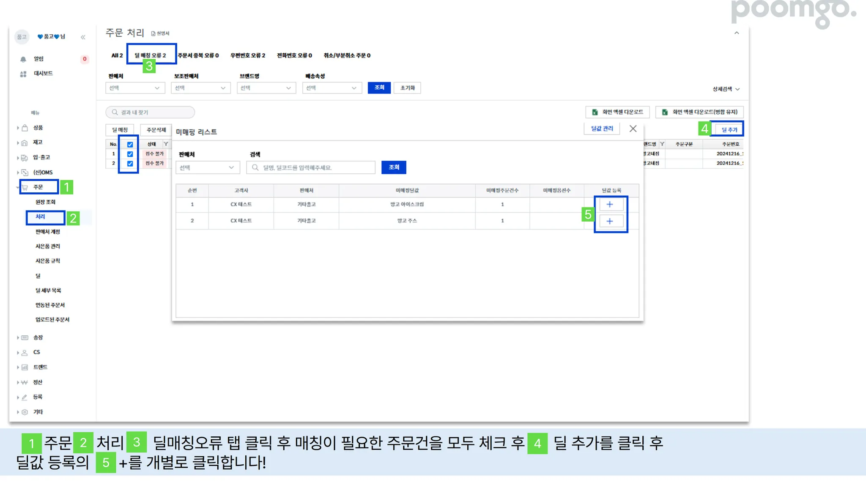Click the 설명서 document icon by the title
The image size is (866, 482).
tap(153, 33)
